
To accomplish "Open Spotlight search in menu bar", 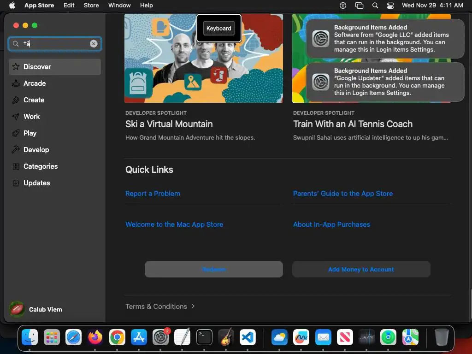I will click(375, 5).
